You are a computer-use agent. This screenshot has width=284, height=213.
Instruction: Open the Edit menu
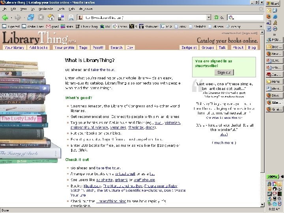click(x=13, y=9)
